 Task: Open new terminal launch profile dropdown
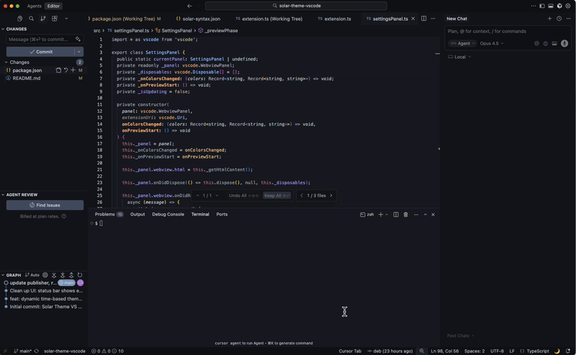(387, 215)
